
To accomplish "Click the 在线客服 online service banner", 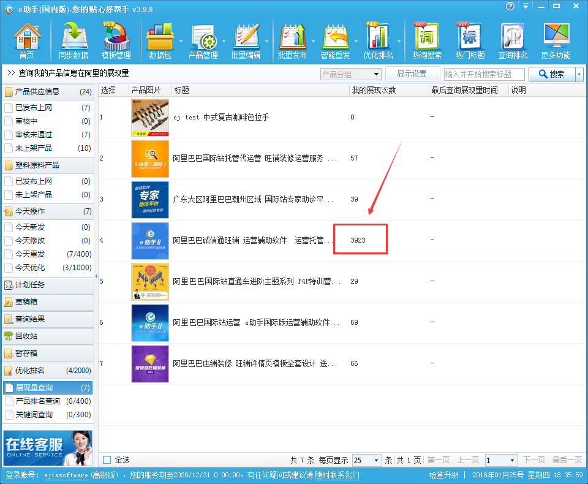I will 48,448.
